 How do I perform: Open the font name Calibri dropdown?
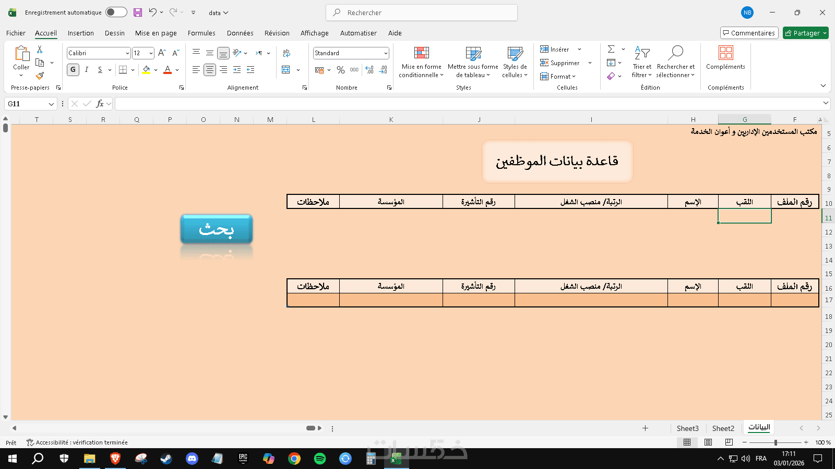[127, 53]
